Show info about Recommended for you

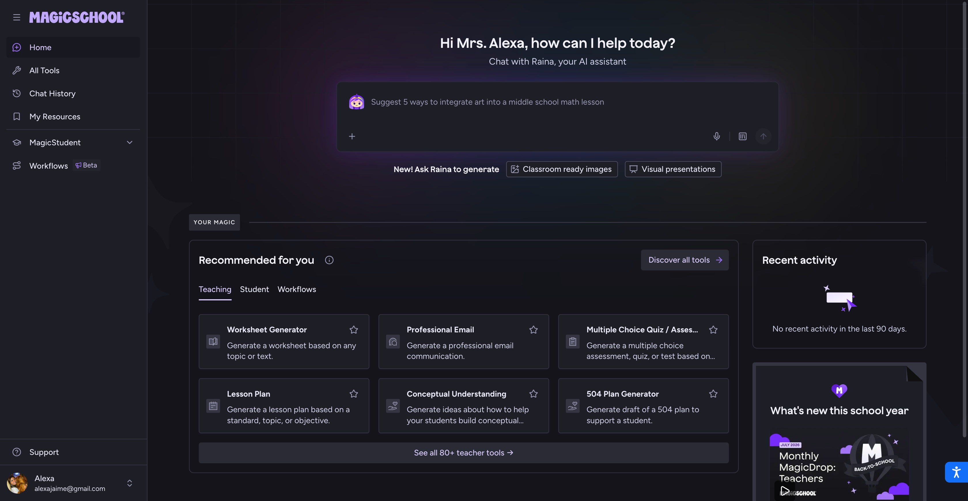[329, 260]
